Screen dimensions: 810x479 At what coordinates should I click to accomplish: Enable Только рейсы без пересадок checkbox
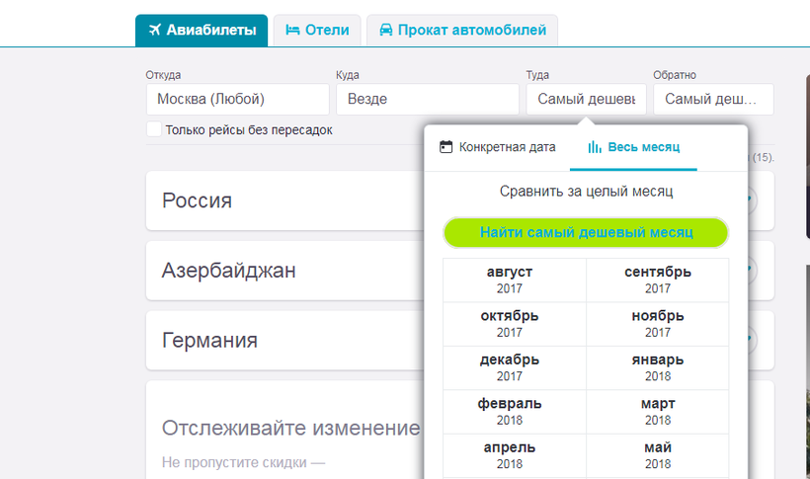[154, 129]
